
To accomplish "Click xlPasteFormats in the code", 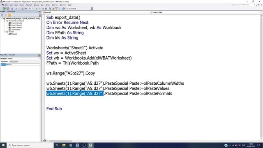I will coord(158,93).
